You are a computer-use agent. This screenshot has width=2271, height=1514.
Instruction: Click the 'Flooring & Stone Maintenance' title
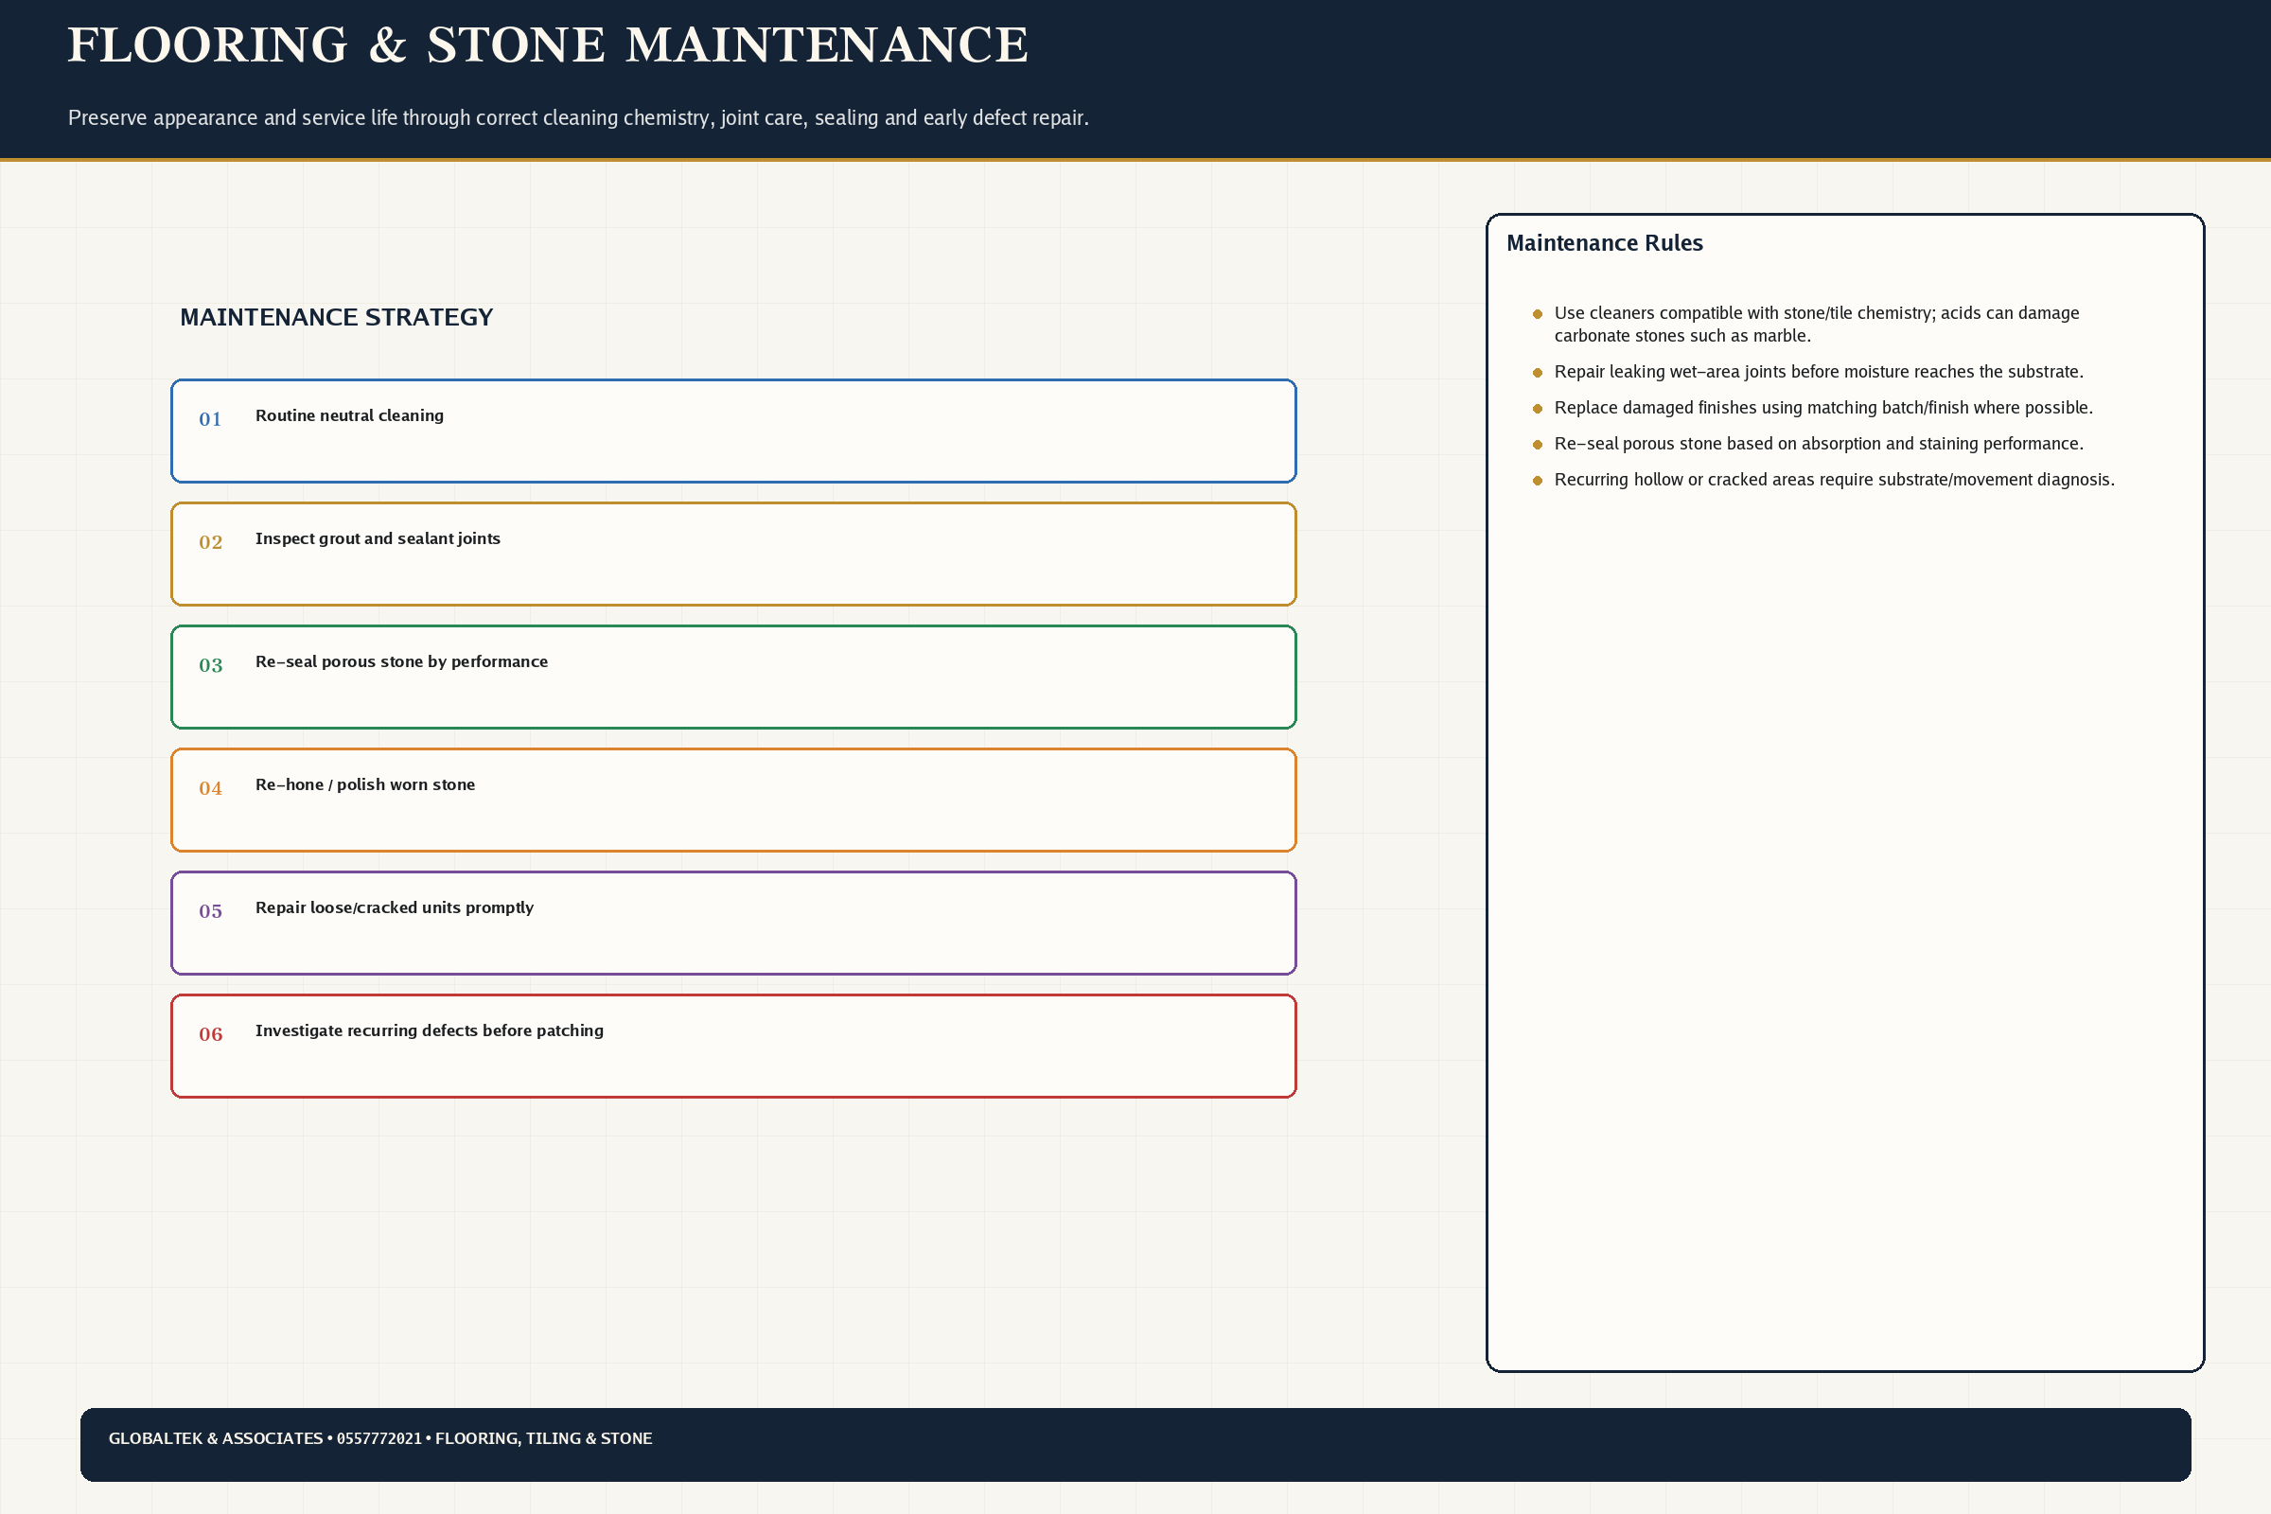[548, 45]
